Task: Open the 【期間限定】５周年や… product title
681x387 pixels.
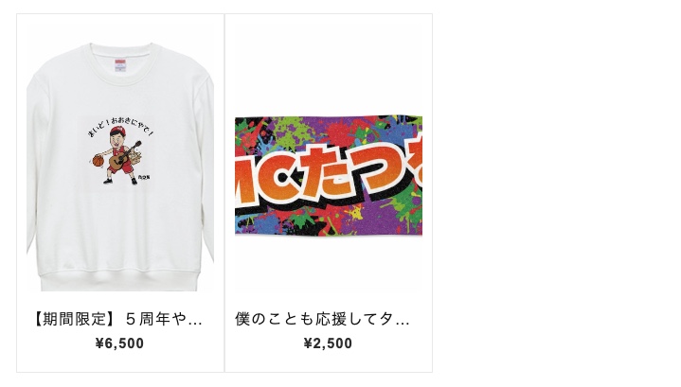Action: pos(117,319)
